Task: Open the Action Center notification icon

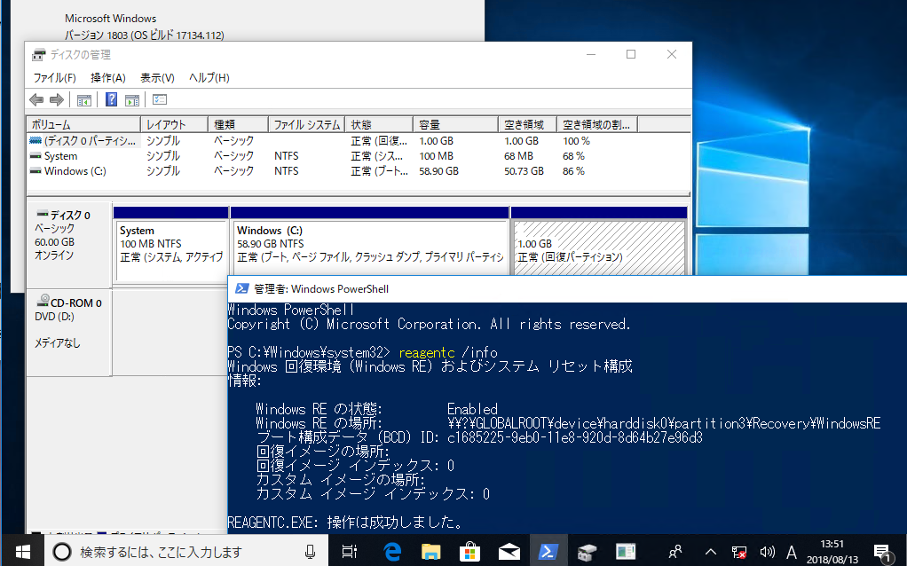Action: click(x=883, y=552)
